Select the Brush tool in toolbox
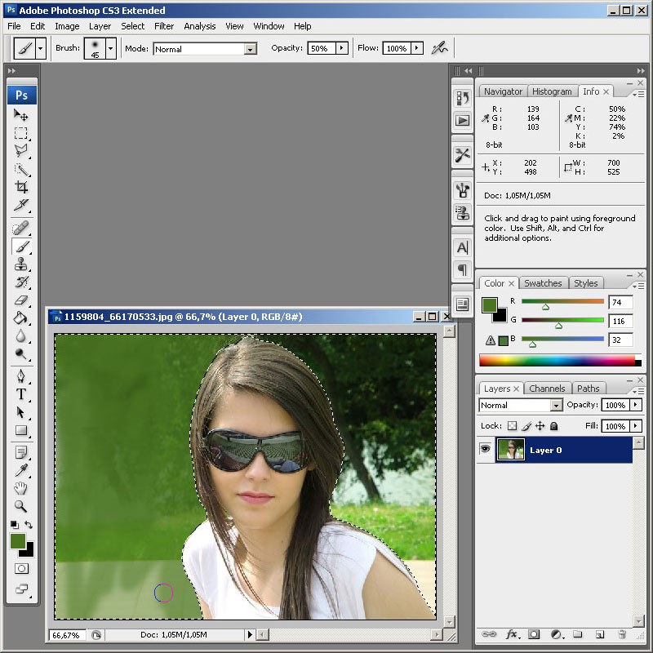653x653 pixels. tap(21, 247)
